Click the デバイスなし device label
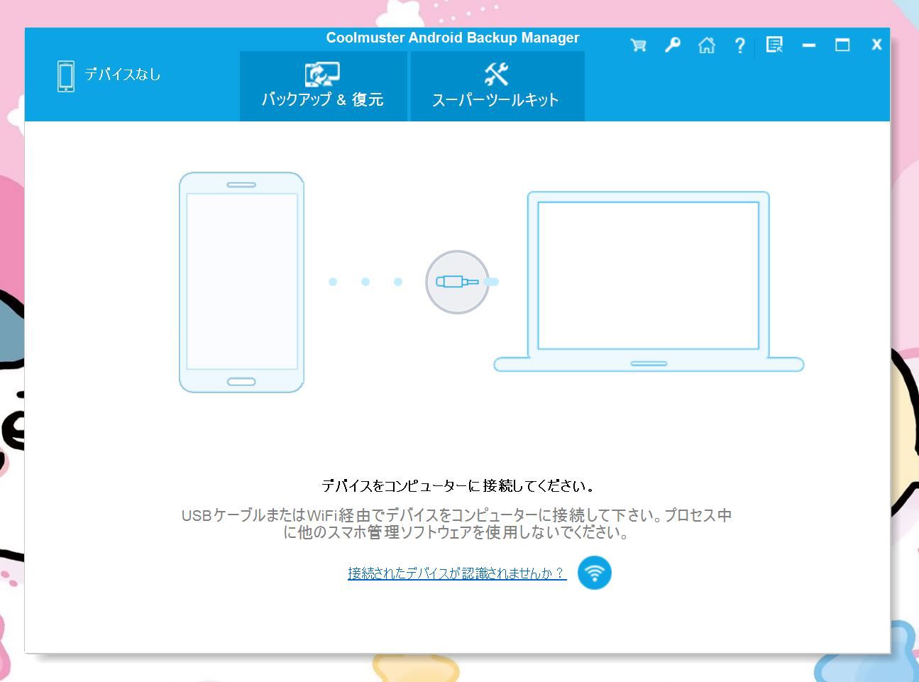Viewport: 919px width, 682px height. 123,75
